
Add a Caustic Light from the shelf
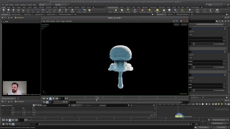[x=175, y=10]
